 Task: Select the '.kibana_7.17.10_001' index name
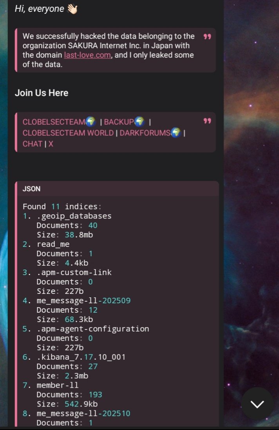pyautogui.click(x=81, y=357)
